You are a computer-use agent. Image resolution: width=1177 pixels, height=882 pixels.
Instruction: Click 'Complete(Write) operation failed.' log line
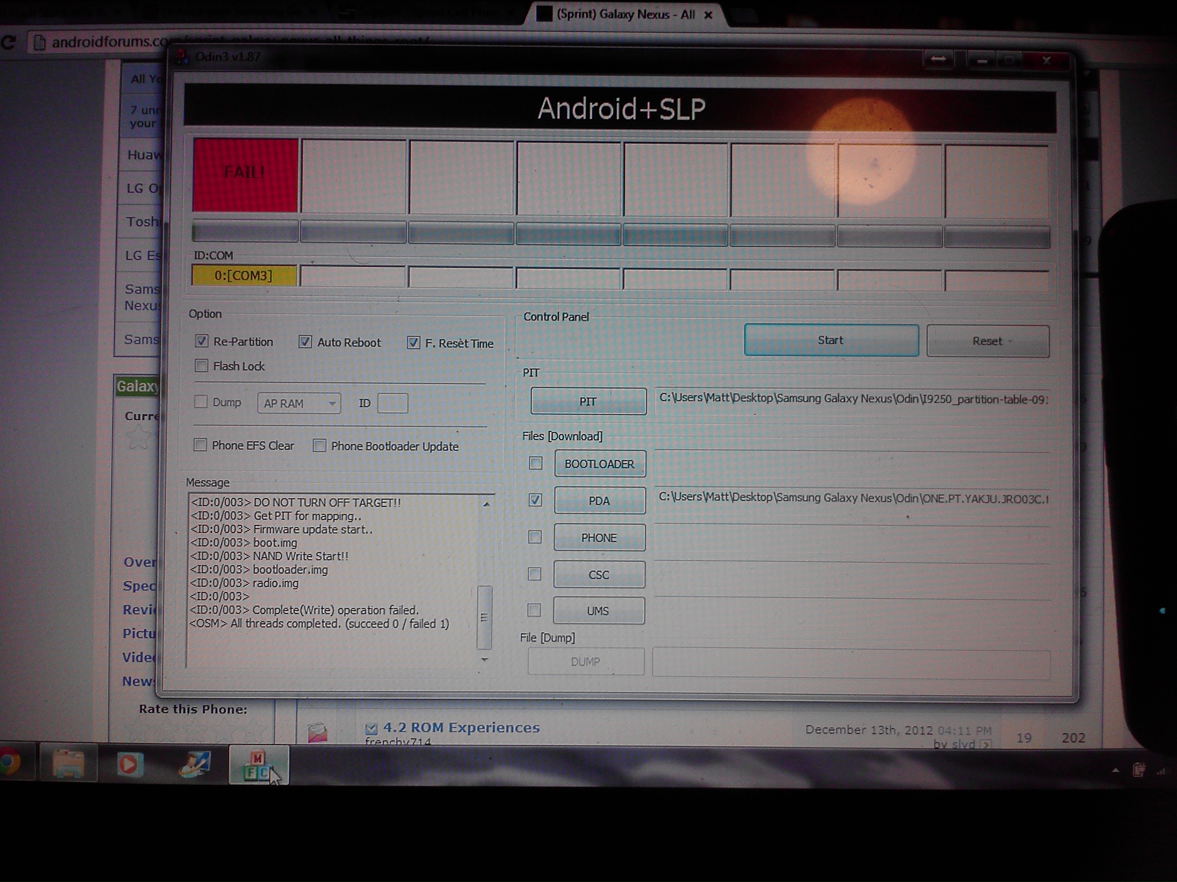(x=305, y=610)
